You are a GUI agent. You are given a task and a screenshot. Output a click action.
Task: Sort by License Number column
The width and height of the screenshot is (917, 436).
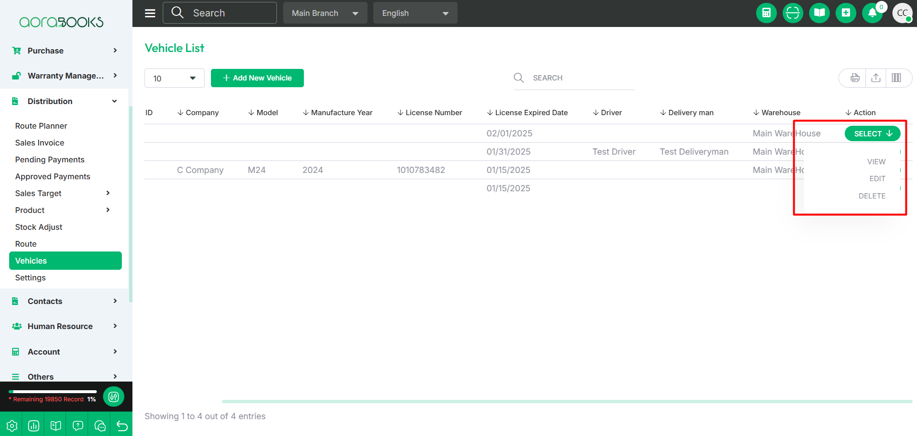point(430,113)
